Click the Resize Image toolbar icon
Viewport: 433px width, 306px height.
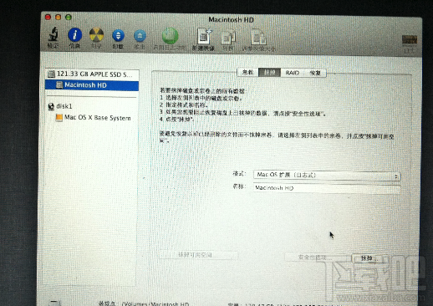click(x=258, y=37)
